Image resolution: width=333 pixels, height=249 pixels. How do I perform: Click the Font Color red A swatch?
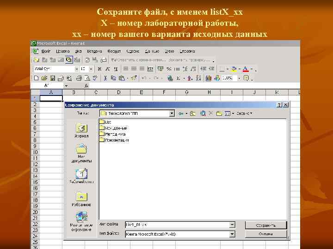point(246,69)
